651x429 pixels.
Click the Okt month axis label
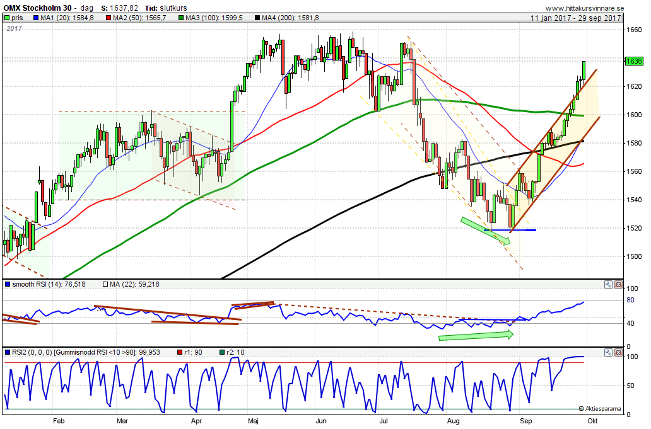point(593,421)
